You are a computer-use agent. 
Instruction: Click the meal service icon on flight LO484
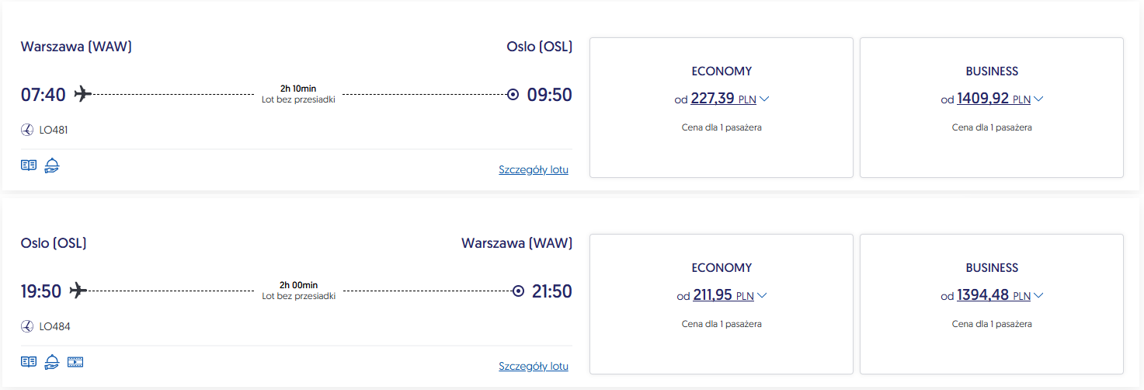(x=52, y=361)
